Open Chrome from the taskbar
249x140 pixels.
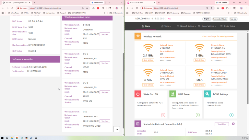(17, 138)
